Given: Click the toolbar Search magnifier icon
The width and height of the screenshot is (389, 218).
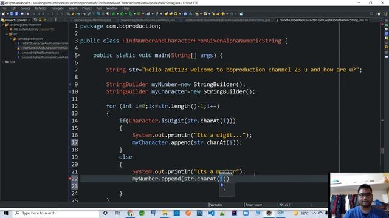Looking at the screenshot, I should pyautogui.click(x=176, y=14).
